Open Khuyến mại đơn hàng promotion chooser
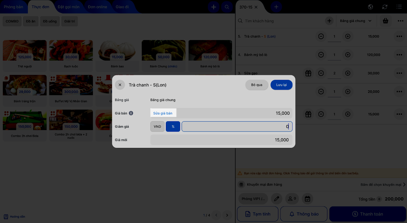 point(321,184)
